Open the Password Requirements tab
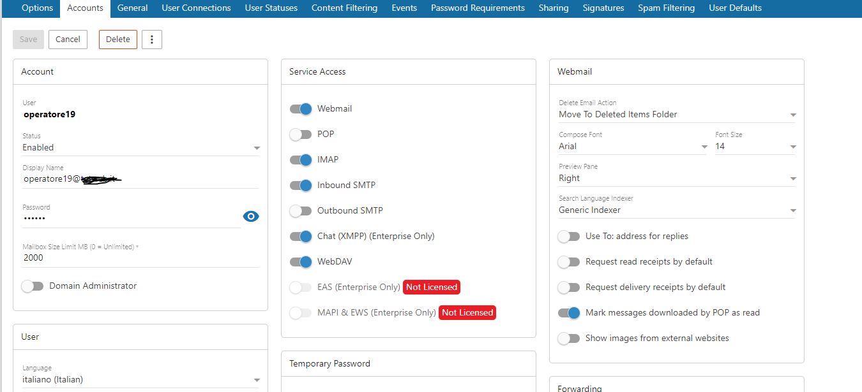Screen dimensions: 862x392 pos(478,8)
